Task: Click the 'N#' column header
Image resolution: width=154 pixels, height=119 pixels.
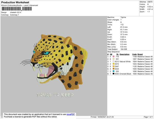Action: [111, 54]
